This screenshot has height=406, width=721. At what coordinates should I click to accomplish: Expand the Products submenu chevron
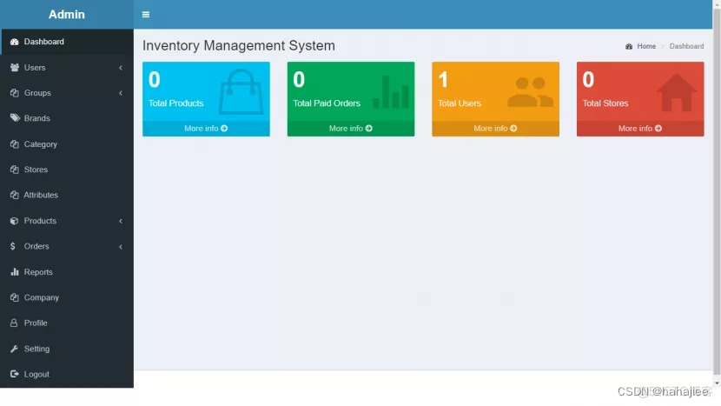tap(121, 221)
